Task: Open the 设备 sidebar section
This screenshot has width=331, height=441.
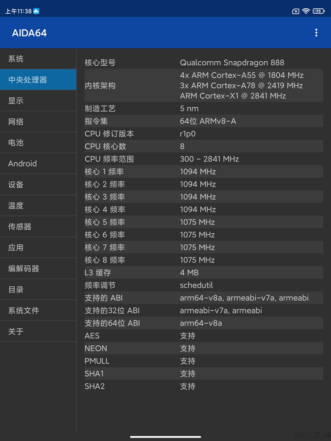Action: 38,184
